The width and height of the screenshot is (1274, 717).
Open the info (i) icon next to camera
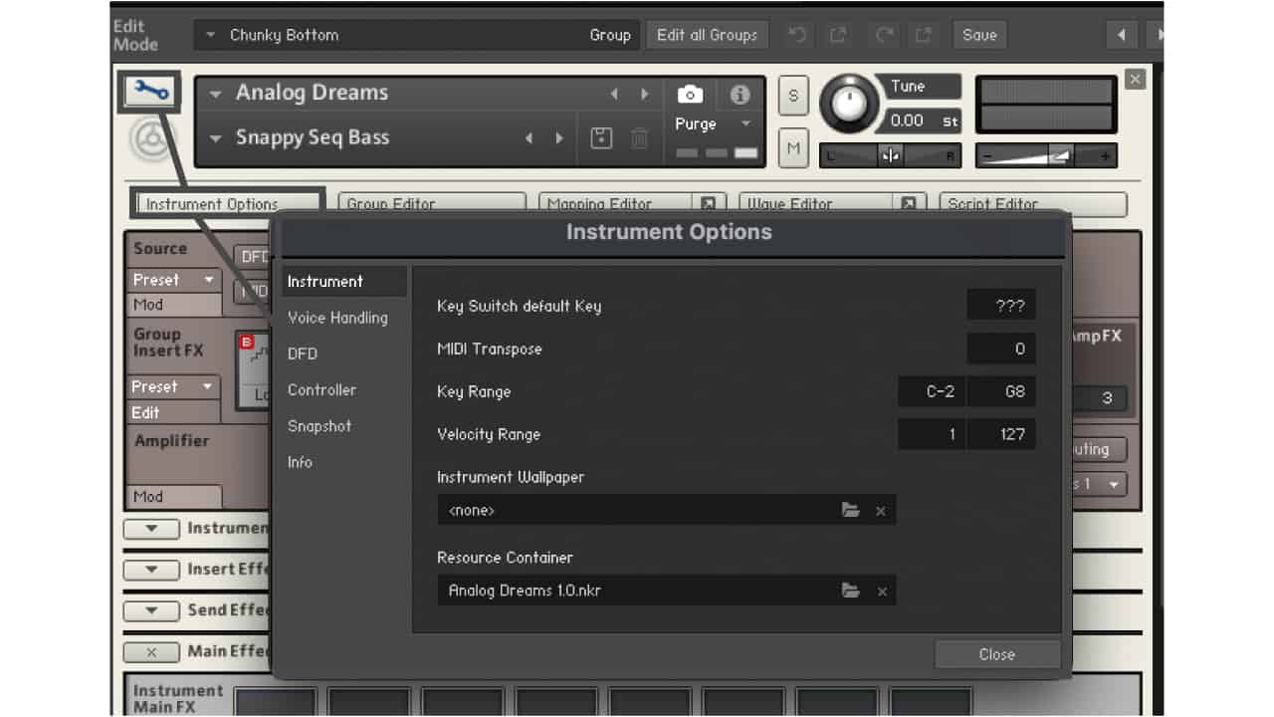(x=738, y=95)
